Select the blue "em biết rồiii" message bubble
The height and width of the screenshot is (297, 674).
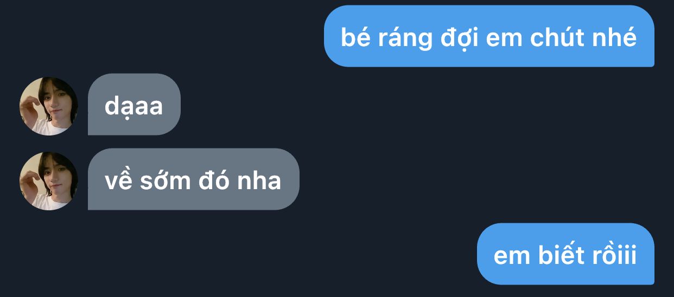pos(565,254)
